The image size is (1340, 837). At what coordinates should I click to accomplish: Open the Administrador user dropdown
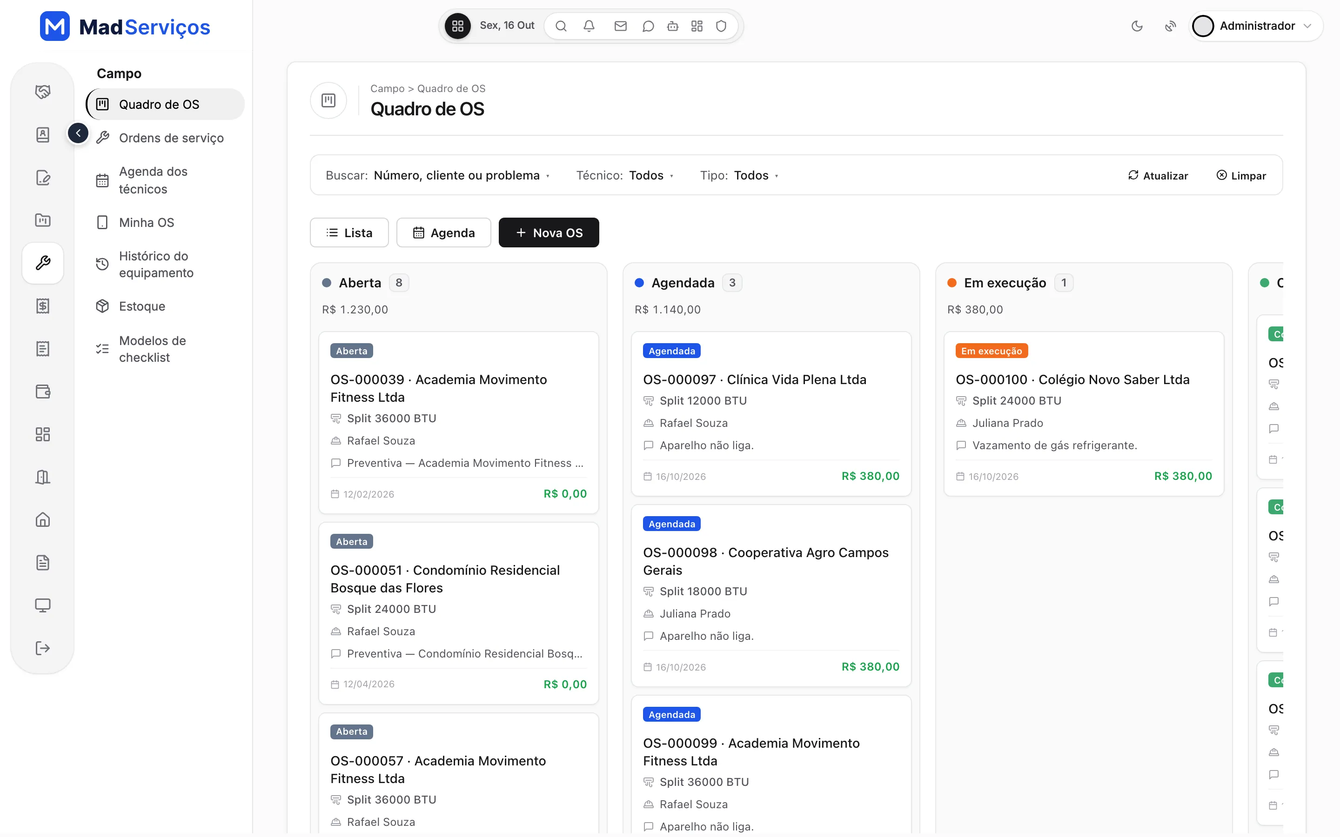coord(1256,26)
